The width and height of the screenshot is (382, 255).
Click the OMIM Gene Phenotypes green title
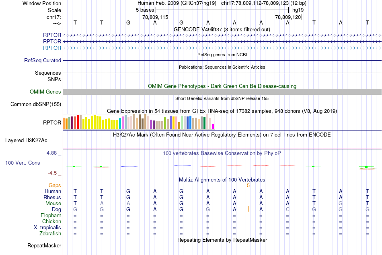tap(222, 86)
